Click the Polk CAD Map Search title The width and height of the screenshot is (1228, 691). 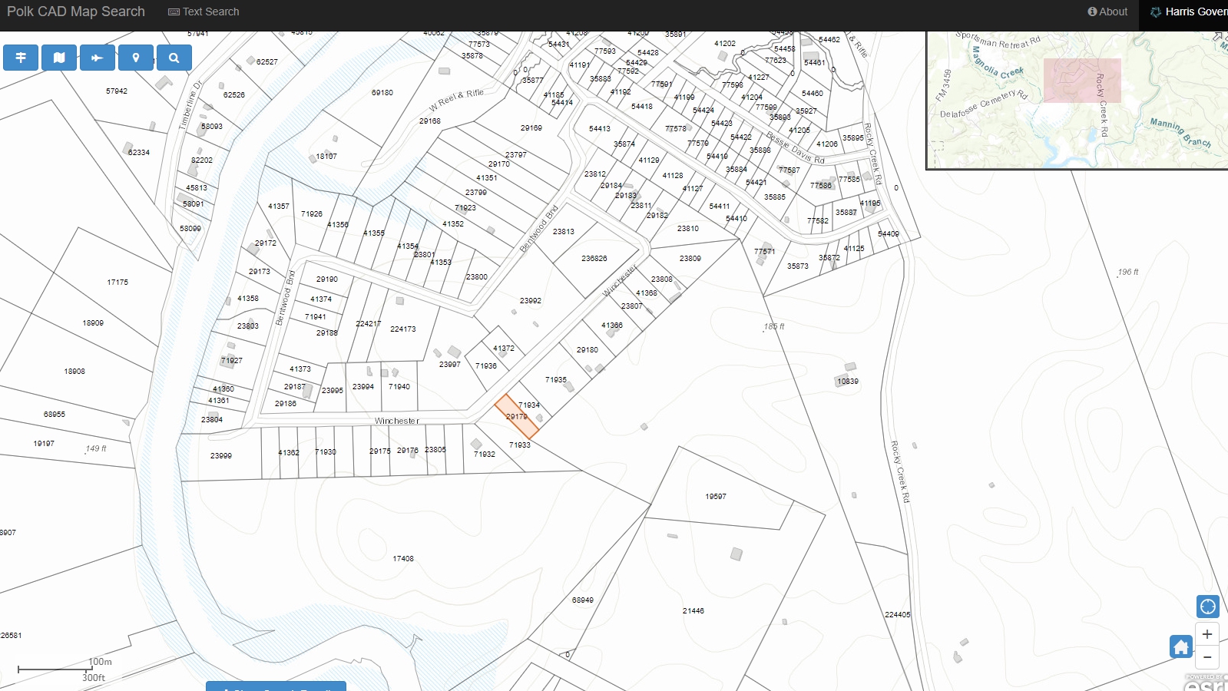coord(76,12)
